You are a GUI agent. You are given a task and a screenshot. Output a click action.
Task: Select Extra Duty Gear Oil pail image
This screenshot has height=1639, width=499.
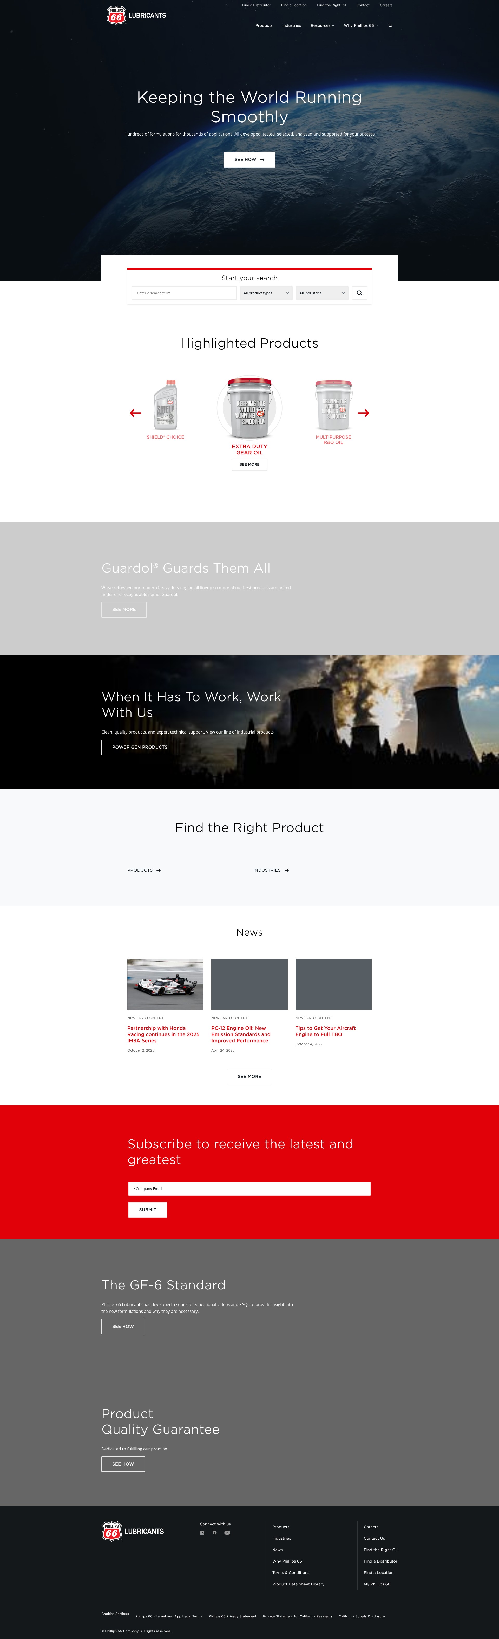point(249,408)
